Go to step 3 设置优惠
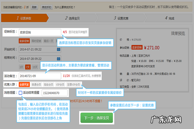Image resolution: width=194 pixels, height=129 pixels. [x=121, y=18]
